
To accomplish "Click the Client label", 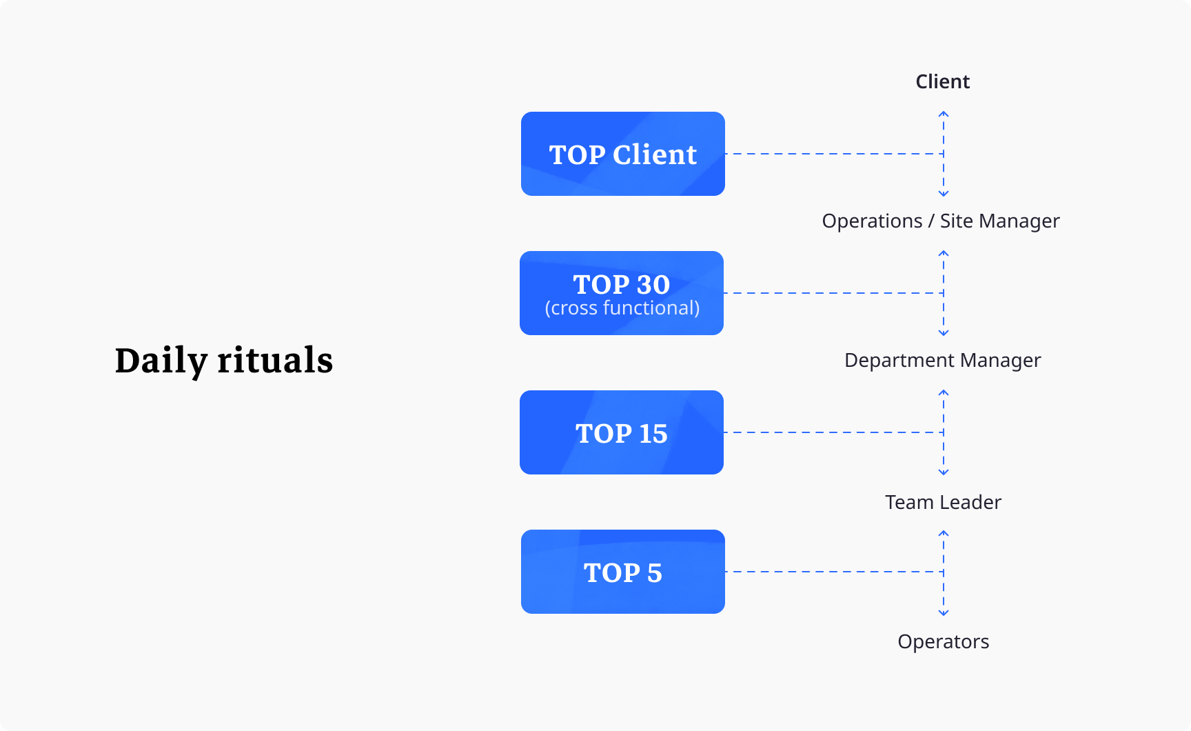I will click(x=942, y=81).
